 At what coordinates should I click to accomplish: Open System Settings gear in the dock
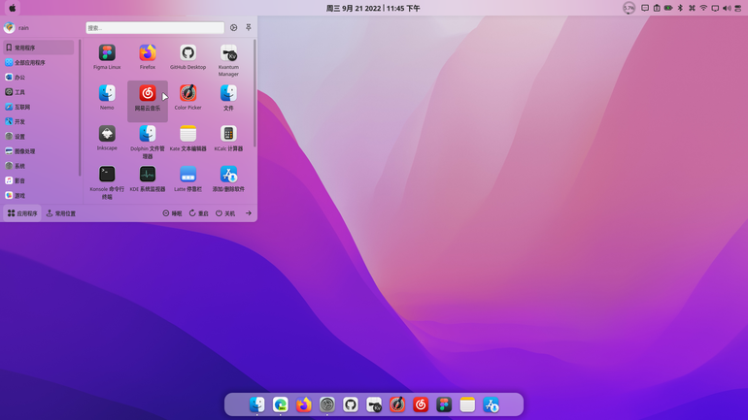(x=327, y=404)
